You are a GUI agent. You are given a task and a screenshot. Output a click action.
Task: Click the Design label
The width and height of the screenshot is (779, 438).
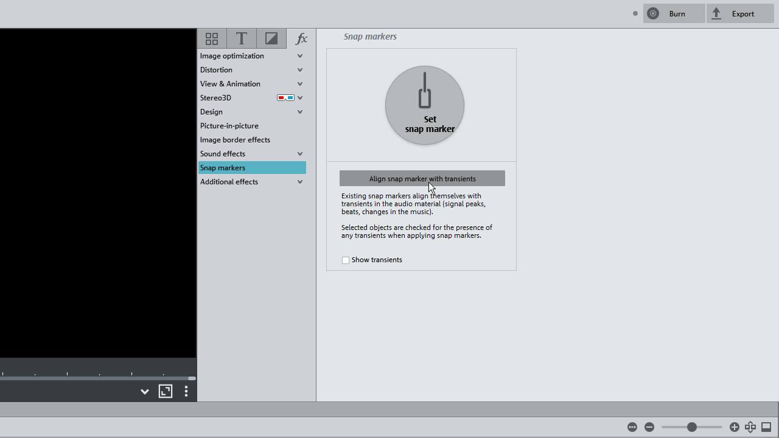click(211, 112)
